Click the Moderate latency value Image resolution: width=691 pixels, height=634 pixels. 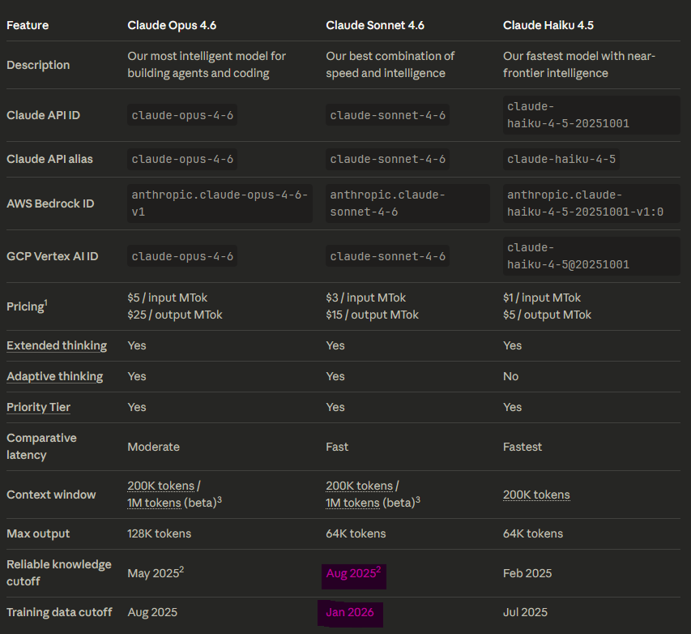[153, 447]
